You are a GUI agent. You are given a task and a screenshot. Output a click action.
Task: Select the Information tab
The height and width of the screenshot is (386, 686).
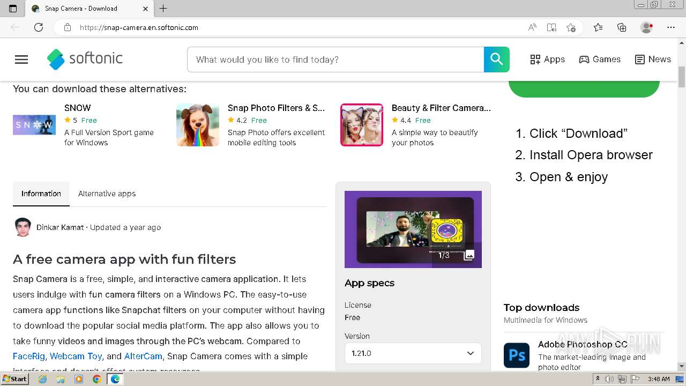41,194
